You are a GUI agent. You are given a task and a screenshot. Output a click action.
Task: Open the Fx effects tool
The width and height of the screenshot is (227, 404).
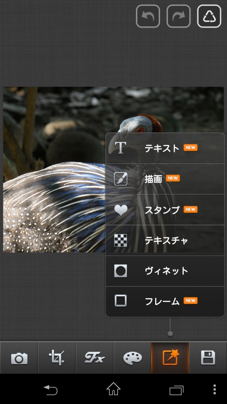95,358
